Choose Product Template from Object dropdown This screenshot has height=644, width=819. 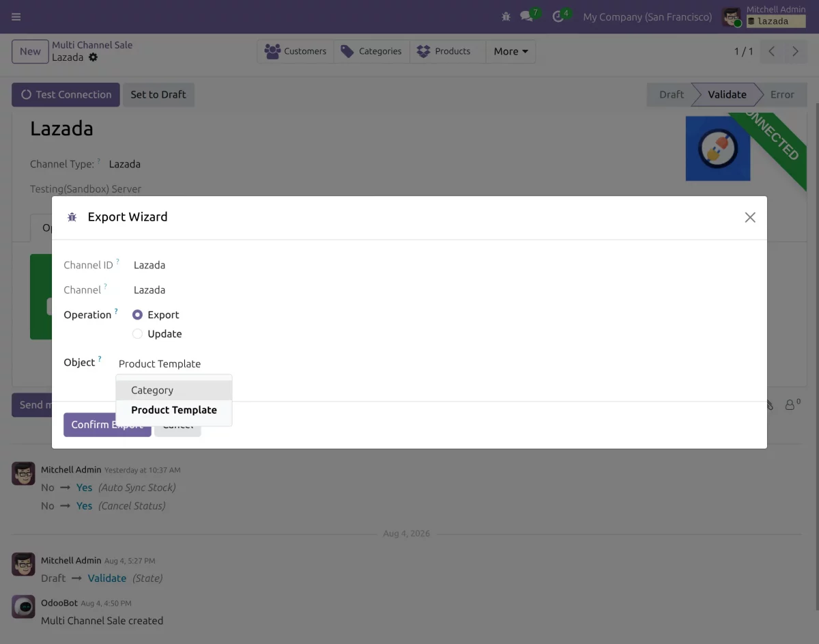[x=174, y=410]
